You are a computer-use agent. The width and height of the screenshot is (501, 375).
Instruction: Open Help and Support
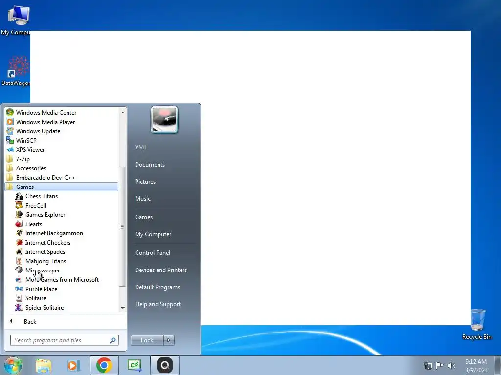(x=158, y=304)
